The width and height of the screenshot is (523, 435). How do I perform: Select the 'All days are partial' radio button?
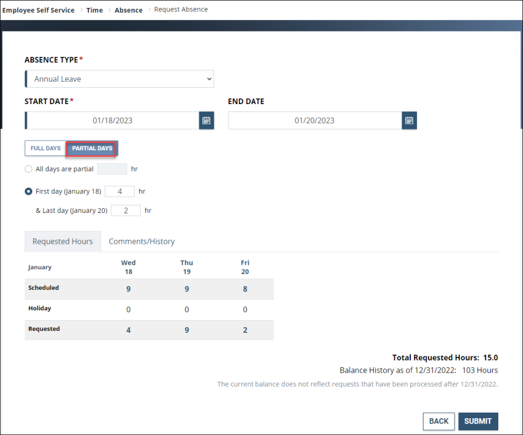[28, 169]
